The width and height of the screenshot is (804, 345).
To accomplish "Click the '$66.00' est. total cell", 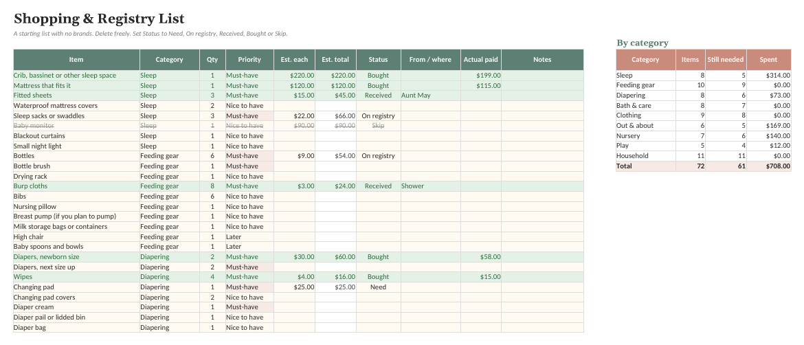I will coord(336,116).
